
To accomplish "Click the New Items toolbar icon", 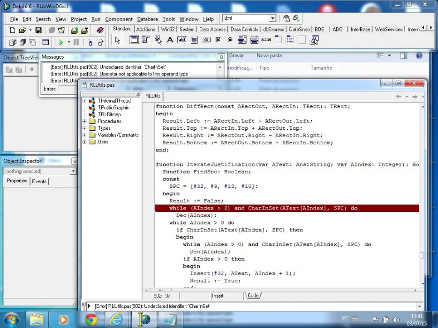I will (13, 30).
